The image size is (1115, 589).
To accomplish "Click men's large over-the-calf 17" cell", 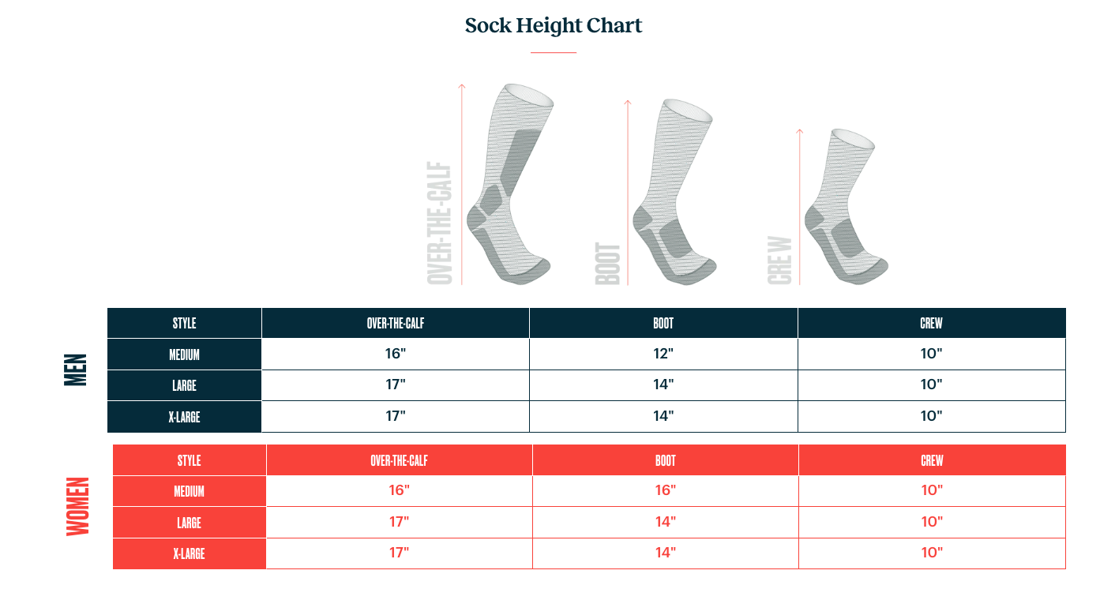I will (396, 385).
